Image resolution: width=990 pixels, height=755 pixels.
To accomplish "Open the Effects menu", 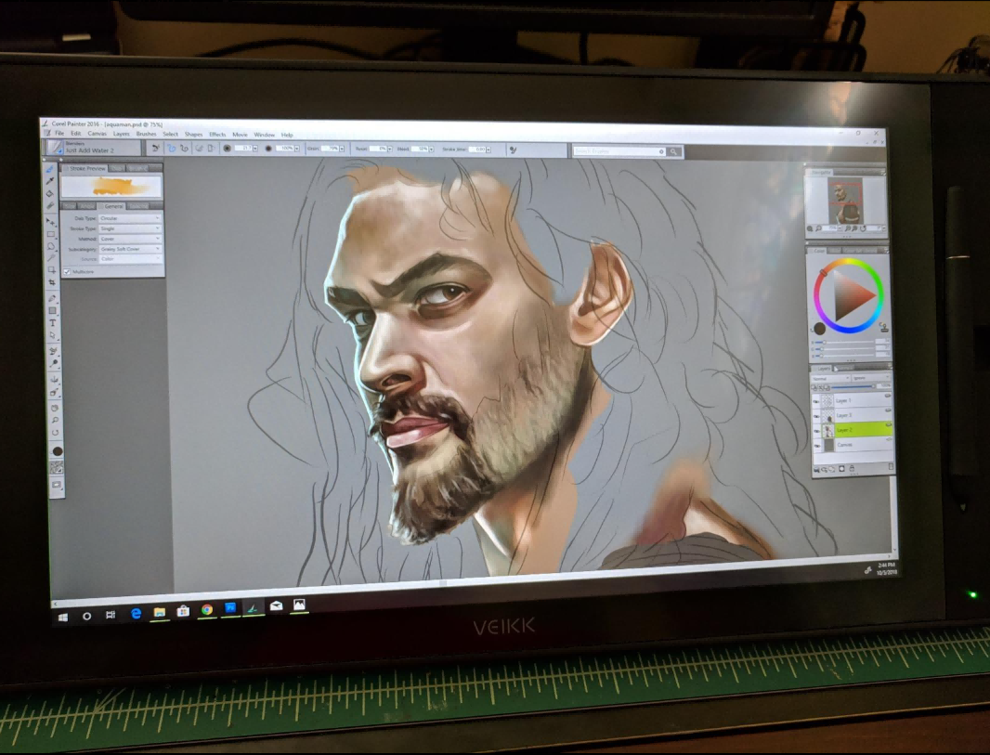I will click(x=217, y=135).
